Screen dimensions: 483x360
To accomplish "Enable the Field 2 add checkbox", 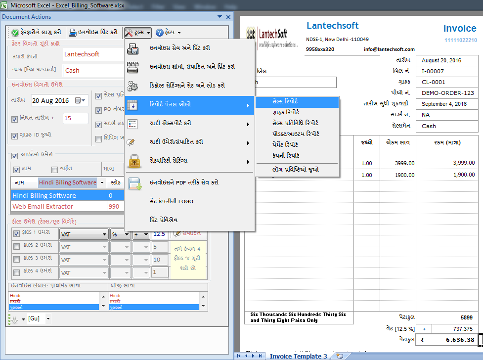I will coord(17,246).
